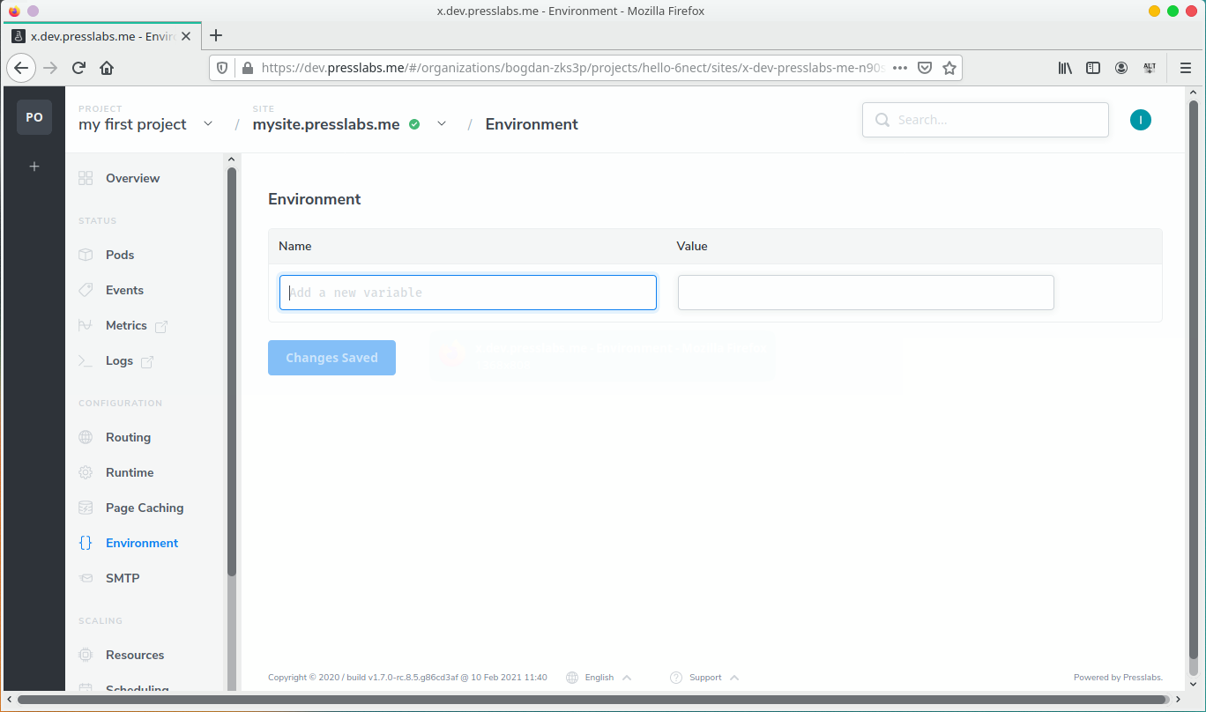Click the page vertical scrollbar
Image resolution: width=1206 pixels, height=712 pixels.
click(x=1194, y=379)
